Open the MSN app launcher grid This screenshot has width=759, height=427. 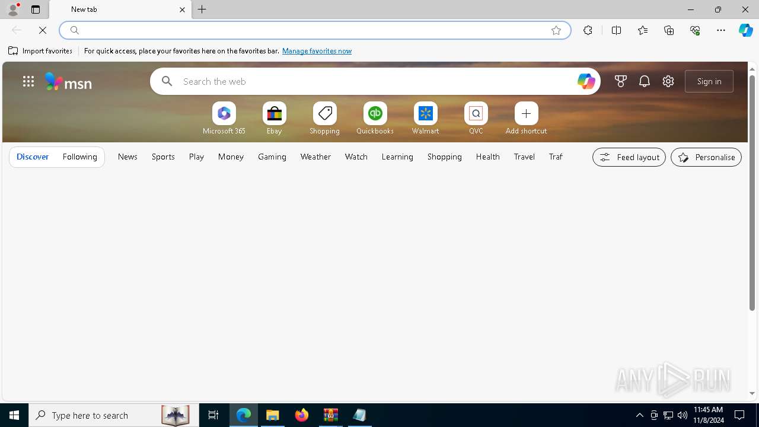[28, 81]
